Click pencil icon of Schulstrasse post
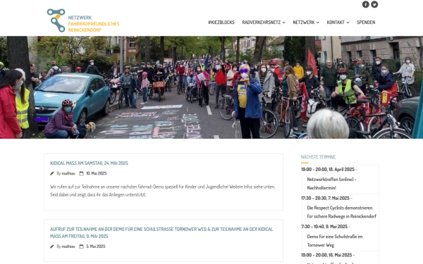 [51, 246]
